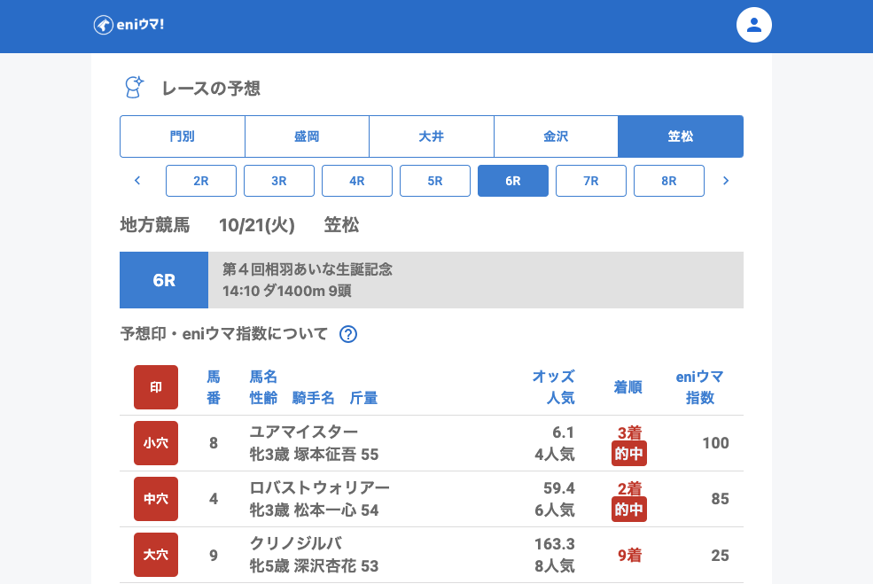Show next races with right chevron
The height and width of the screenshot is (584, 873).
(726, 181)
